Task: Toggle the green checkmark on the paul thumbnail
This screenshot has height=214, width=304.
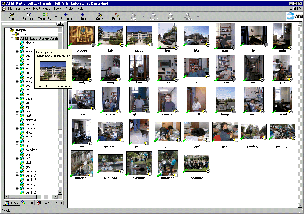Action: (x=217, y=48)
